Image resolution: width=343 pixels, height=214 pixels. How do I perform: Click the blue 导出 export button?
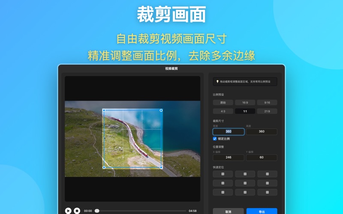click(x=262, y=211)
